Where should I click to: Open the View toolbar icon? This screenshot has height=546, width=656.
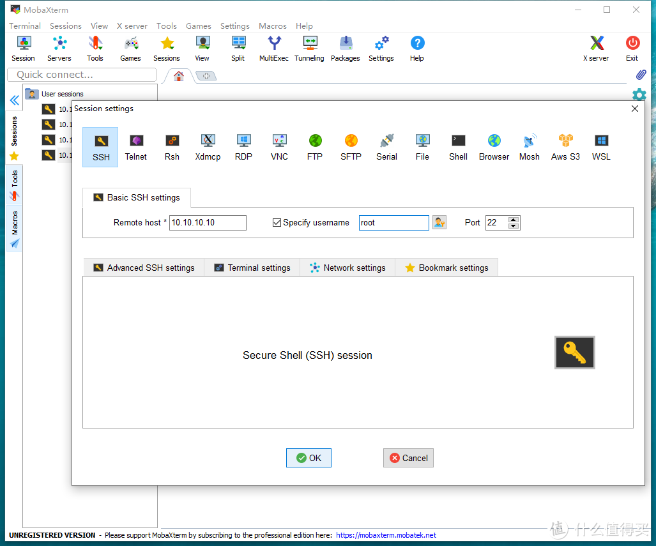pyautogui.click(x=202, y=49)
